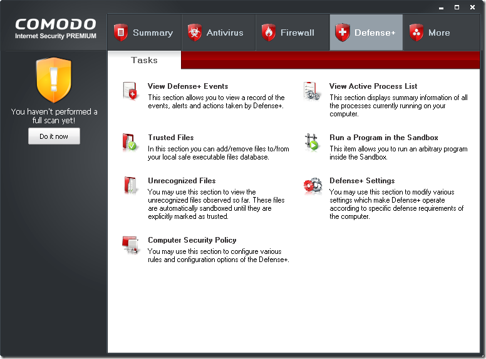Close the COMODO window

pos(472,7)
